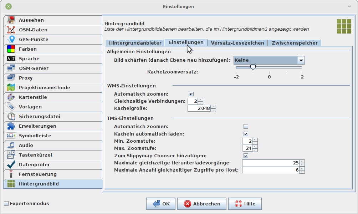Click the Erweiterungen puzzle piece icon
The width and height of the screenshot is (358, 214).
11,126
